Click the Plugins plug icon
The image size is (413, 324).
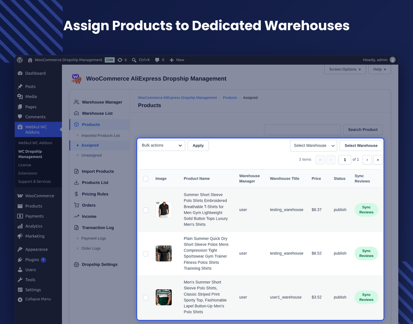20,260
